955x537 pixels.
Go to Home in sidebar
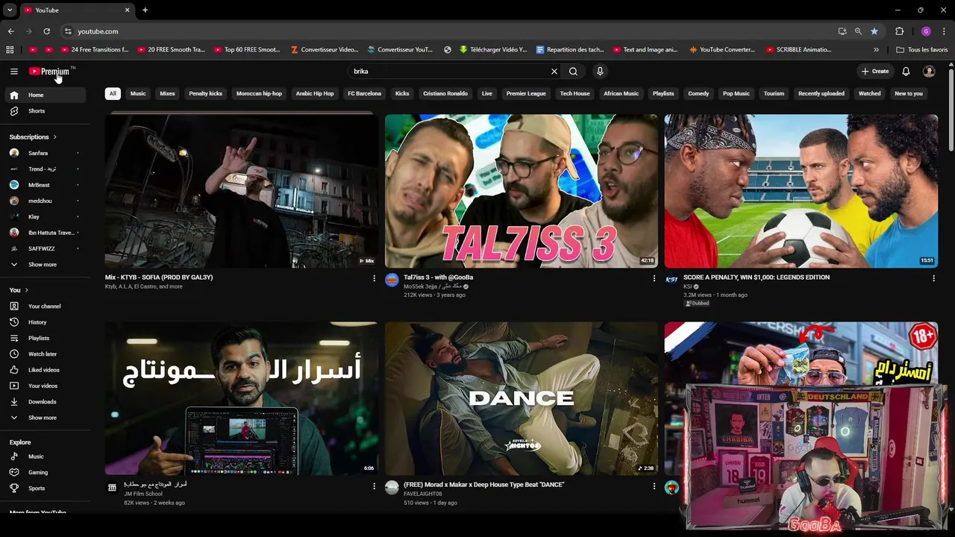45,95
